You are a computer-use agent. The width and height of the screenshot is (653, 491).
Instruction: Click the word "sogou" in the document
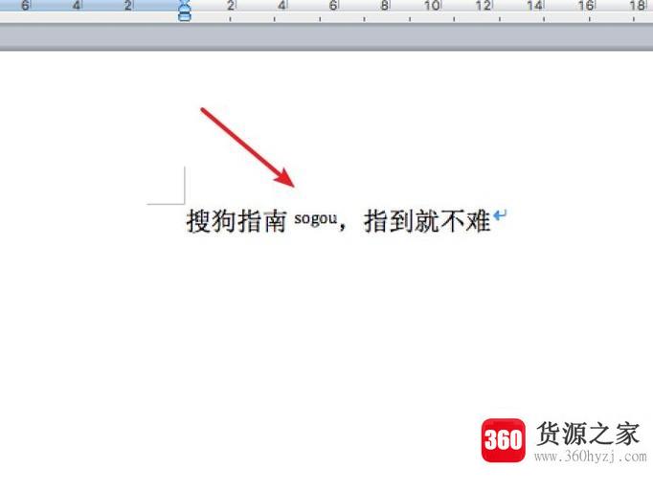[316, 218]
